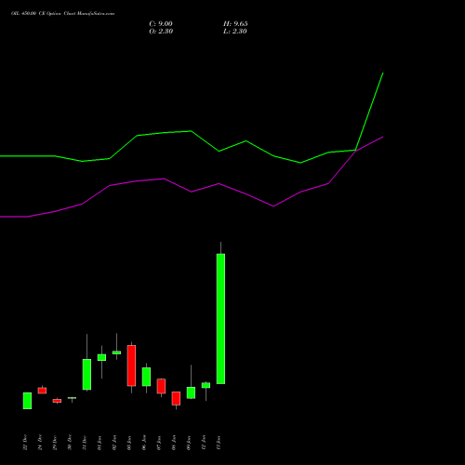Click the high value 'H: 9.65'

(235, 24)
